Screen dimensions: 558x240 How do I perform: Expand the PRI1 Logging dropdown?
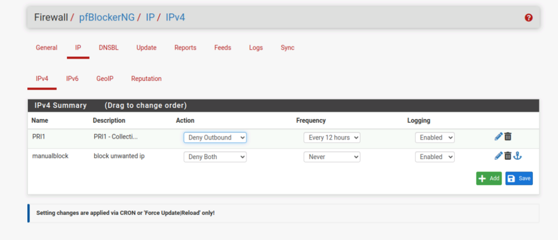tap(435, 137)
